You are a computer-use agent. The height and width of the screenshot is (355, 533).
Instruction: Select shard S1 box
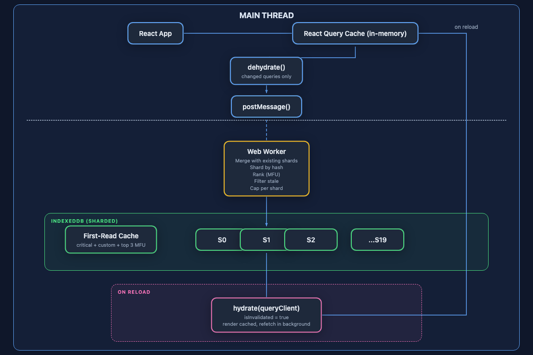tap(263, 240)
